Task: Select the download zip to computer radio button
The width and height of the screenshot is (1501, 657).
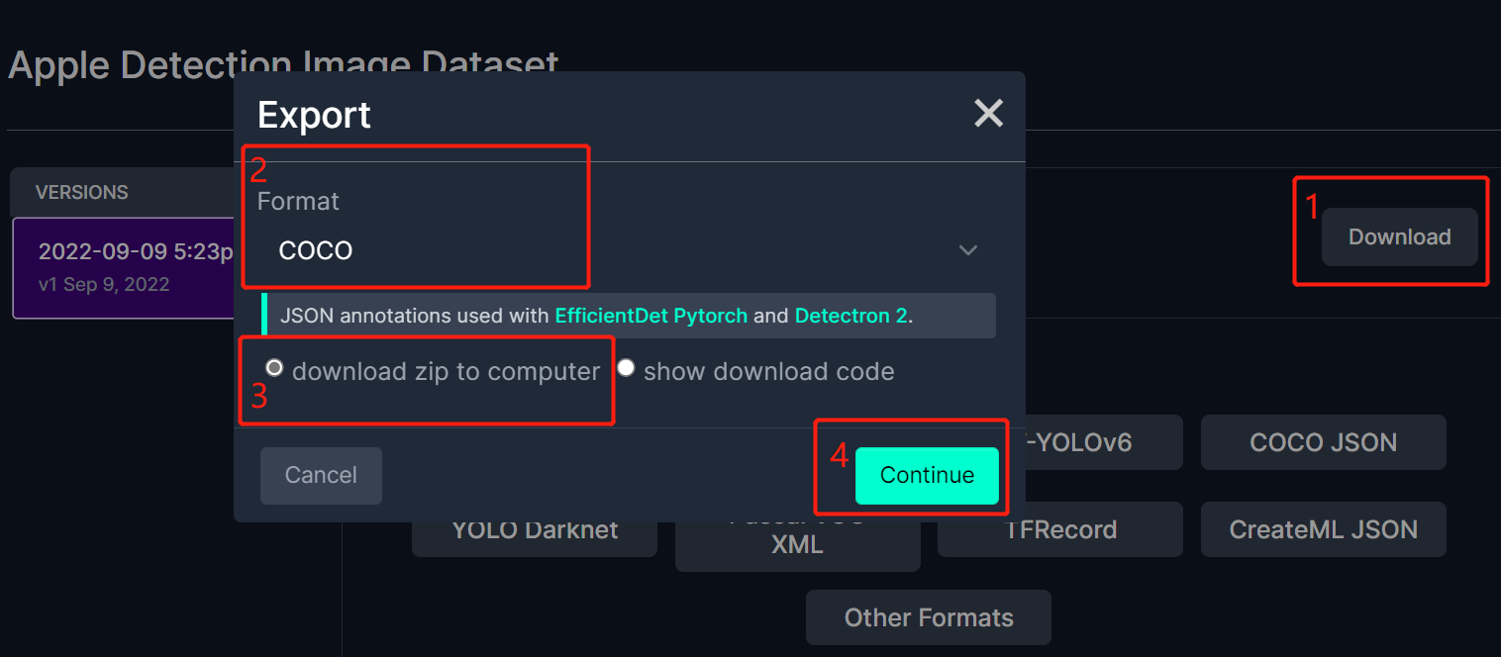Action: 275,369
